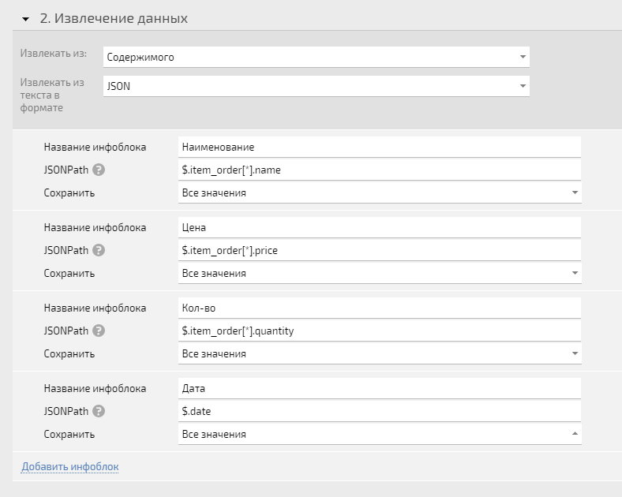This screenshot has height=497, width=622.
Task: Click the '2. Извлечение данных' section title
Action: coord(114,19)
